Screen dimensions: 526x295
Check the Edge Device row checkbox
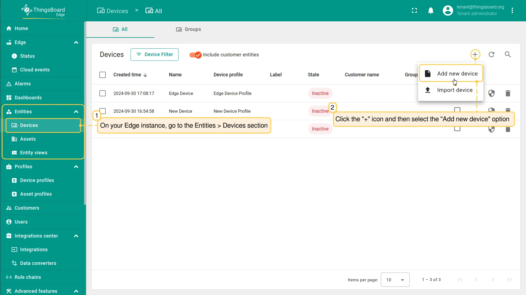click(102, 93)
